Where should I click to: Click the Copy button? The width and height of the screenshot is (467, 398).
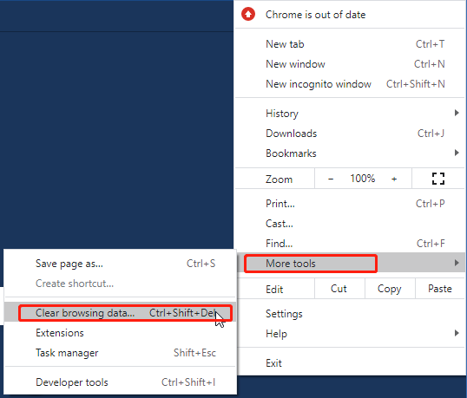(390, 289)
